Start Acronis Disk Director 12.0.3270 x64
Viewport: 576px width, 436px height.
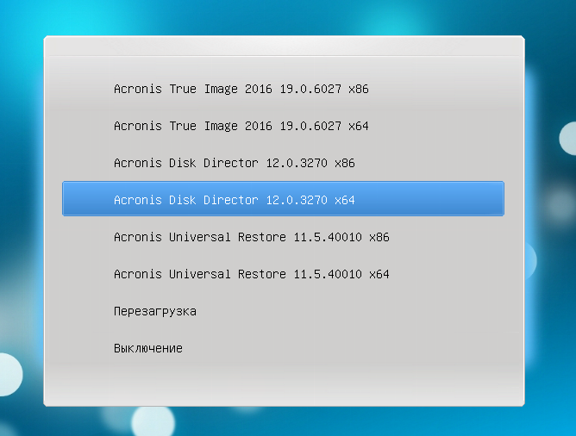pos(235,200)
